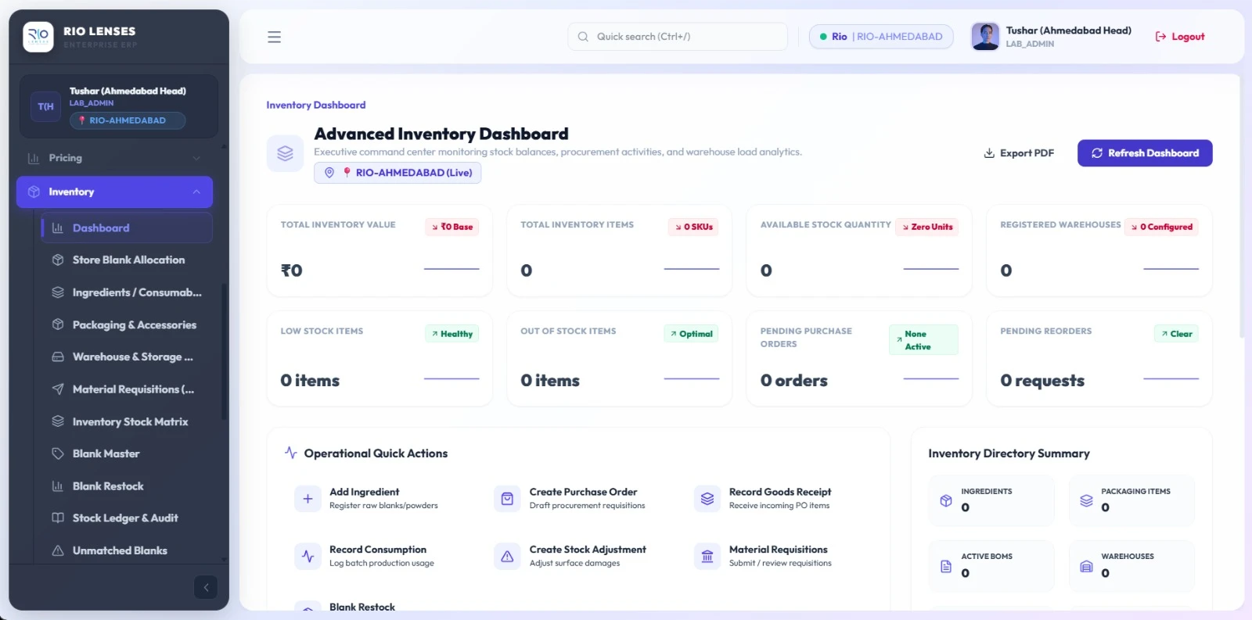Click the Packaging Items summary icon

point(1086,500)
